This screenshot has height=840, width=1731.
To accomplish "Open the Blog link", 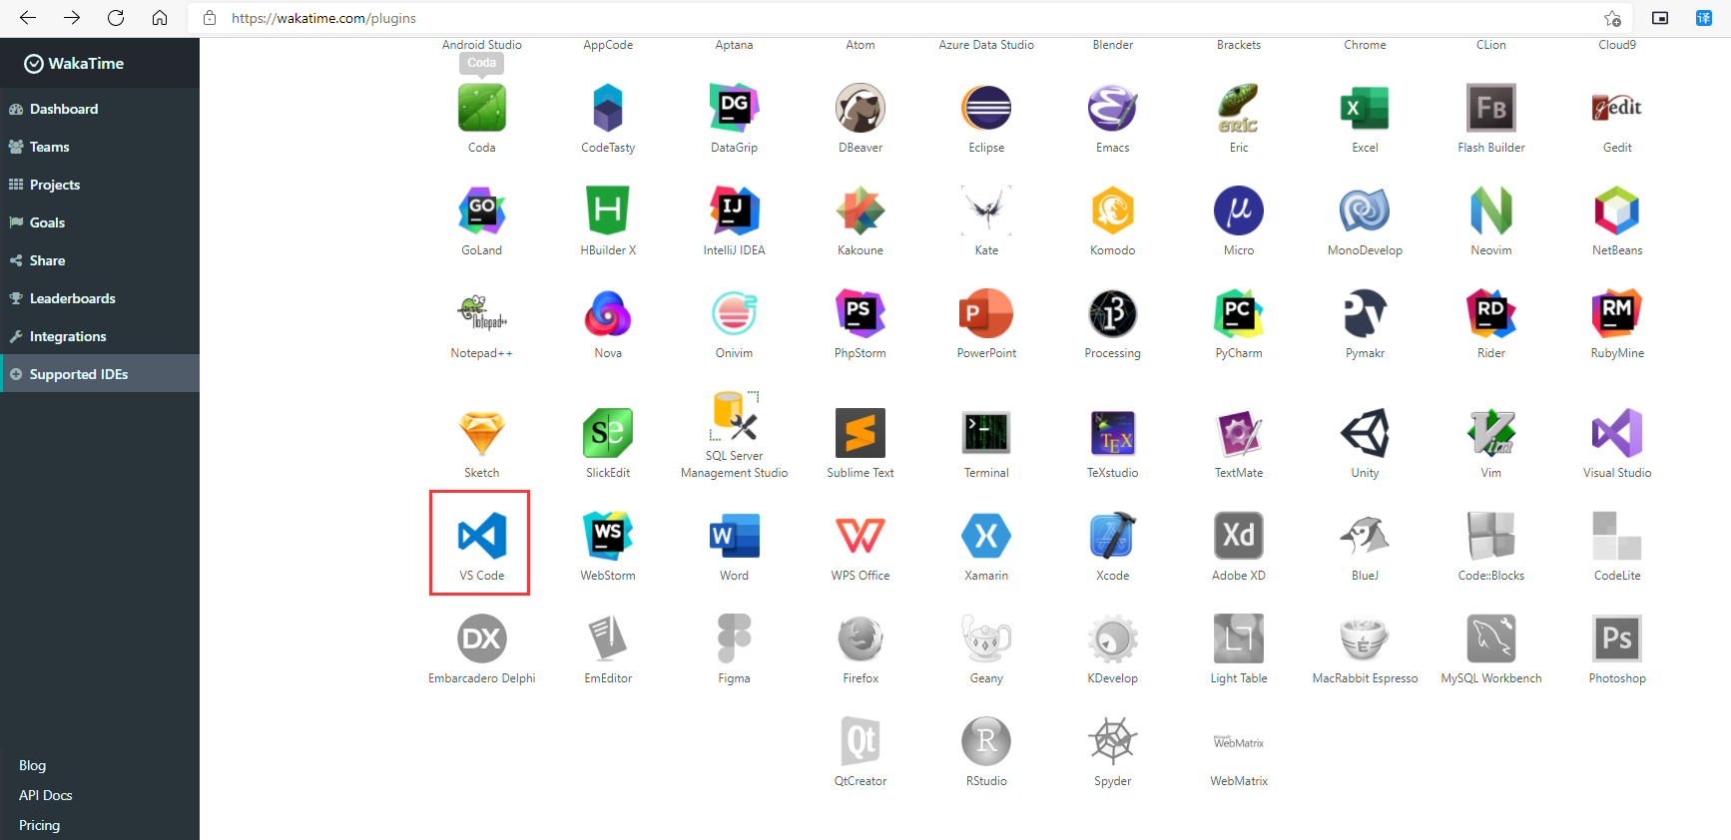I will coord(32,765).
